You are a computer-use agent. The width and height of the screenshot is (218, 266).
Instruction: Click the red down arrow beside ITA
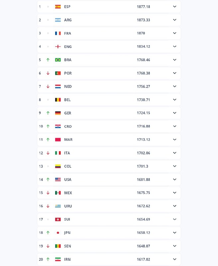point(48,153)
